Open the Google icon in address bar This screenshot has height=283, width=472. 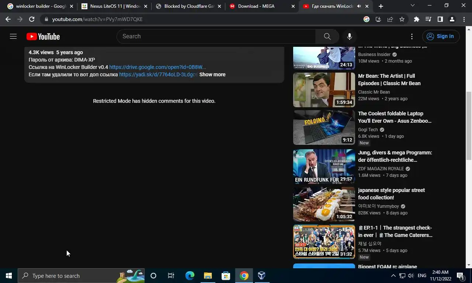(367, 19)
